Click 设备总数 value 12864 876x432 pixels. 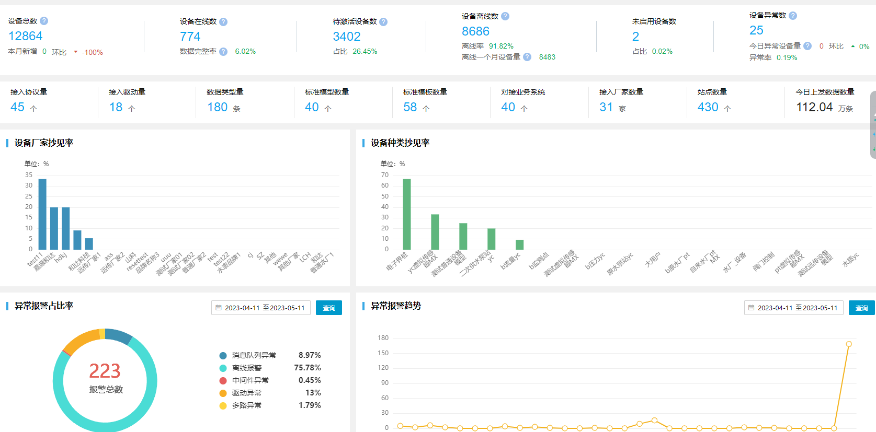[25, 36]
